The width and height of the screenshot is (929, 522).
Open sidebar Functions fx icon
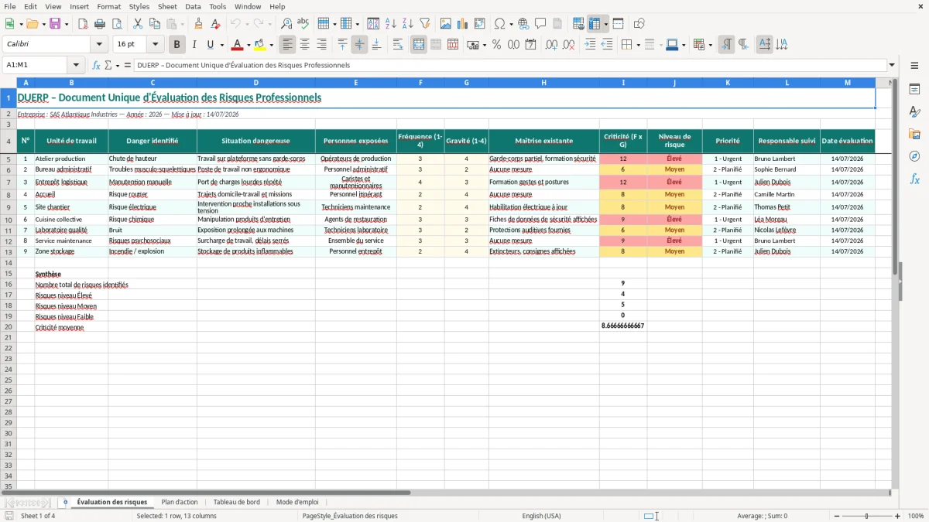click(x=914, y=179)
